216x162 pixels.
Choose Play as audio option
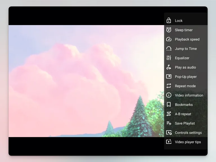point(186,67)
